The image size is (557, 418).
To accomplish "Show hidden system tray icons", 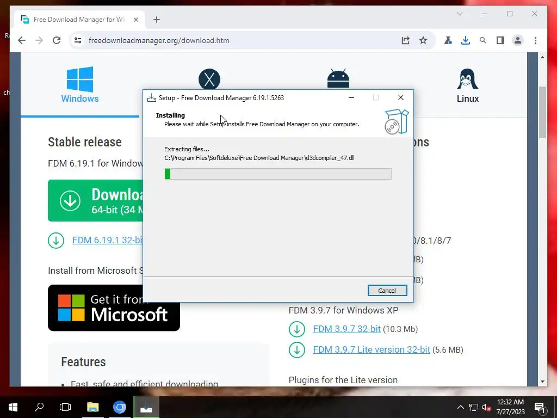I will 460,407.
